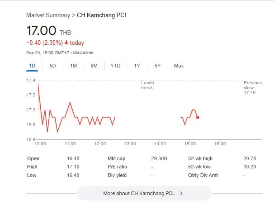Open the Max range tab

[x=179, y=66]
